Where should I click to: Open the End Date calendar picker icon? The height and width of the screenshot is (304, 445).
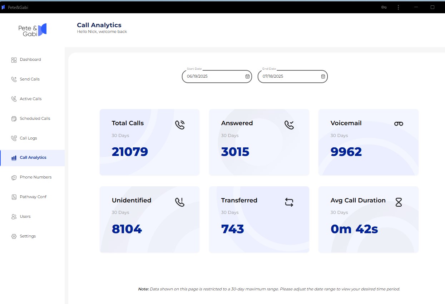(x=323, y=76)
